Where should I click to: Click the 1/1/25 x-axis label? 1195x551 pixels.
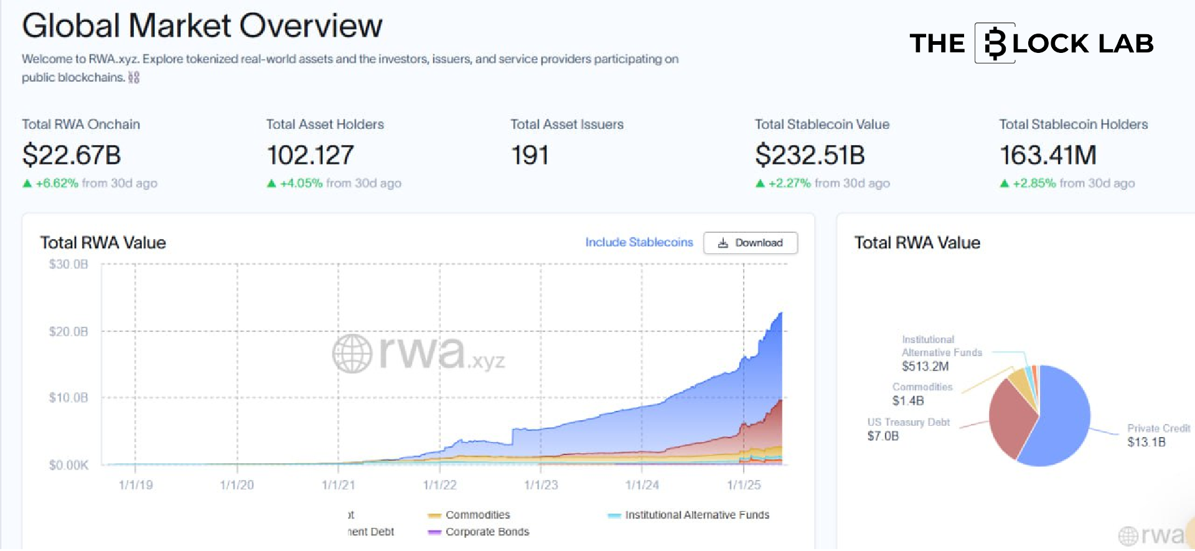point(744,484)
